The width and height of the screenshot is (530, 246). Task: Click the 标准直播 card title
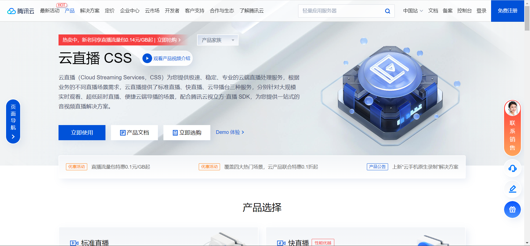point(95,243)
